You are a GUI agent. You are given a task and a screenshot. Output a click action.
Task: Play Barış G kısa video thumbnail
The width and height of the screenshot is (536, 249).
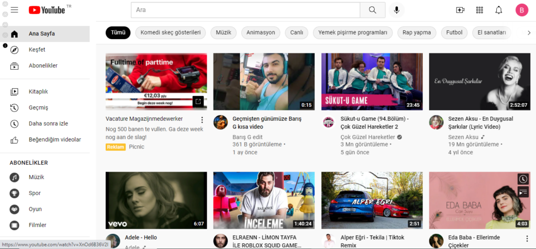point(264,82)
